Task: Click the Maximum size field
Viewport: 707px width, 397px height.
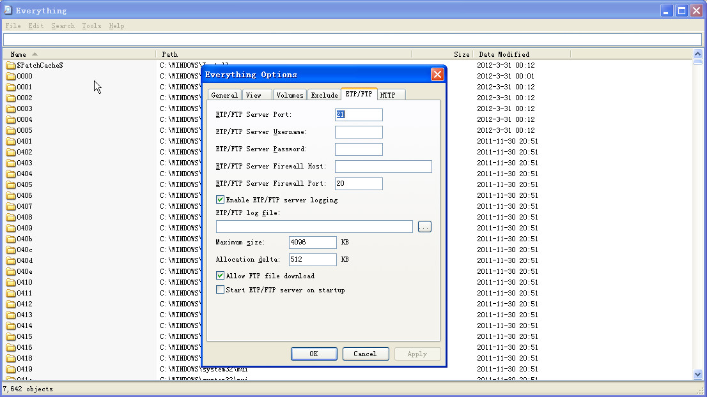Action: (x=313, y=242)
